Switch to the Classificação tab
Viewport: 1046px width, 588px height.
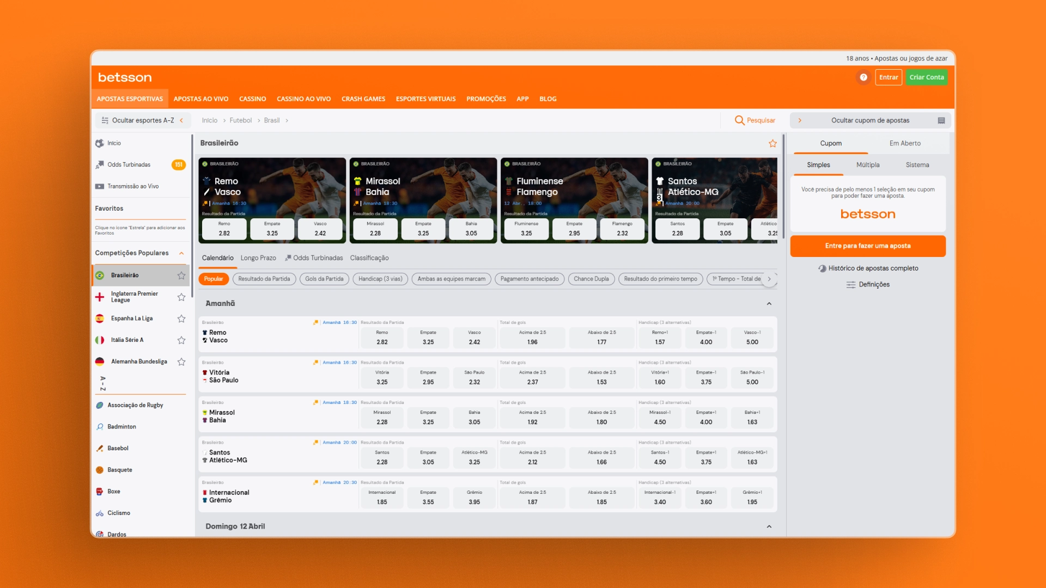click(369, 258)
